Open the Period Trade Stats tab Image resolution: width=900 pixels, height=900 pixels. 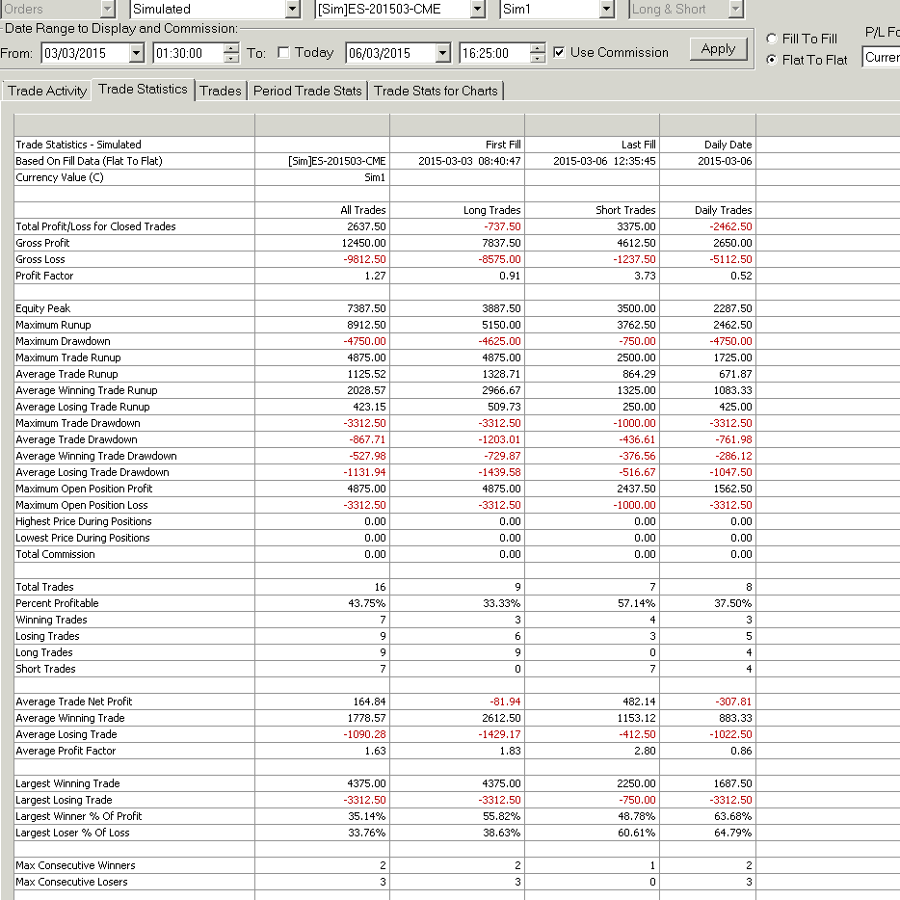coord(307,91)
